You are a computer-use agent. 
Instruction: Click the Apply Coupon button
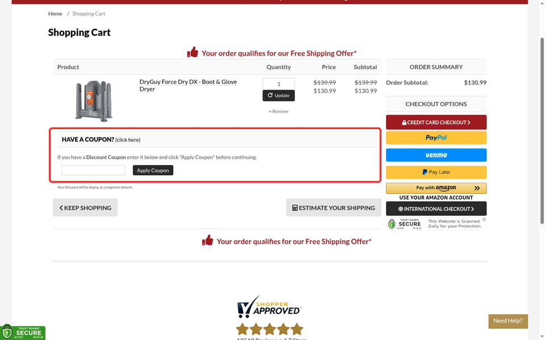point(153,171)
